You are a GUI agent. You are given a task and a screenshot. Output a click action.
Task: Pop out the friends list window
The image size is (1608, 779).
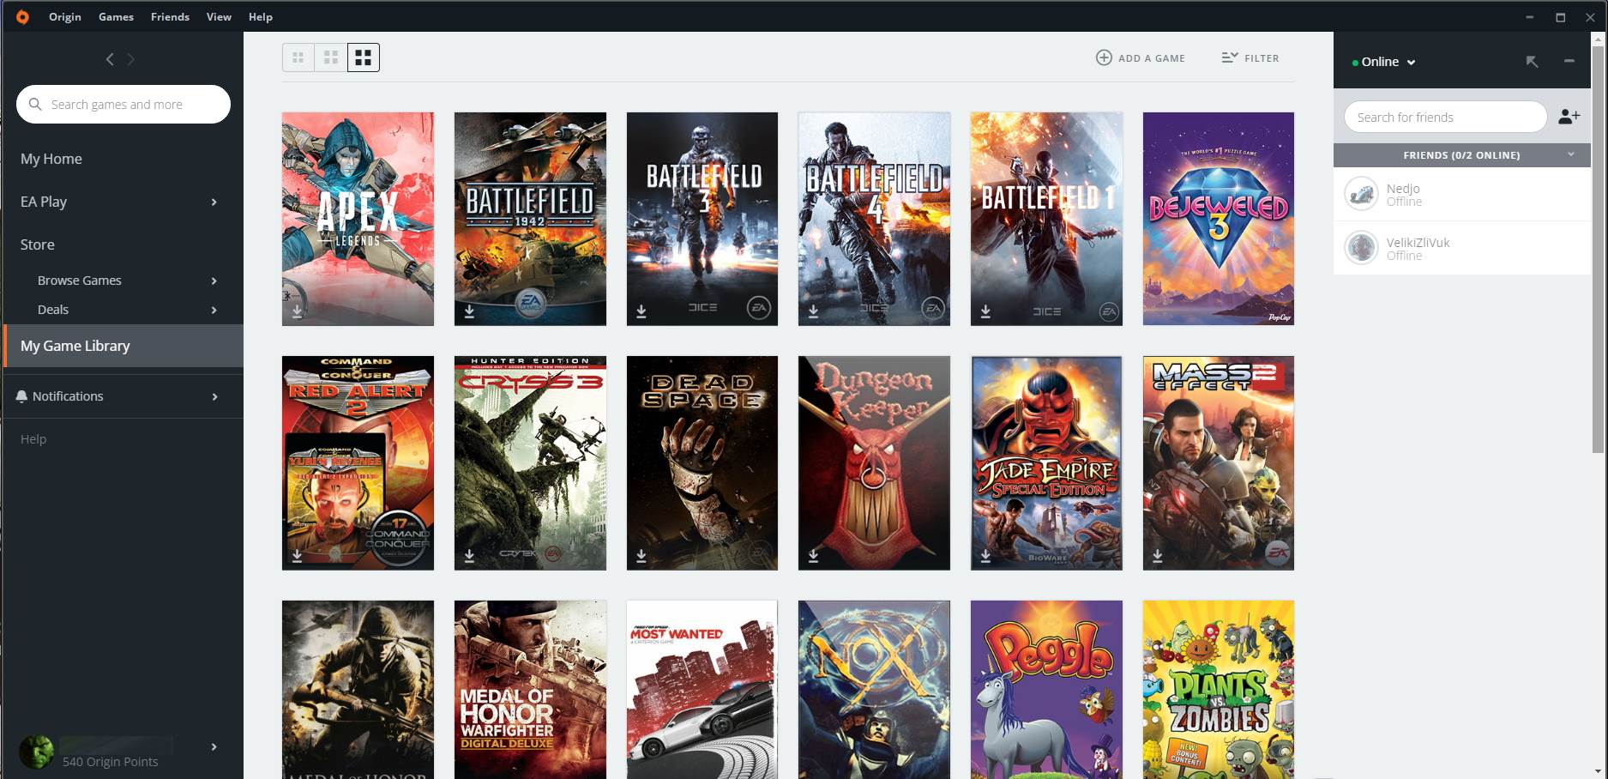coord(1532,61)
